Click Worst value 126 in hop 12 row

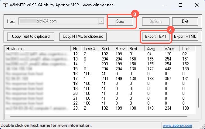(168, 54)
